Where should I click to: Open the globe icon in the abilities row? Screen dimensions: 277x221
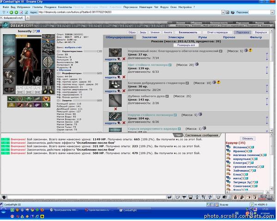46,105
